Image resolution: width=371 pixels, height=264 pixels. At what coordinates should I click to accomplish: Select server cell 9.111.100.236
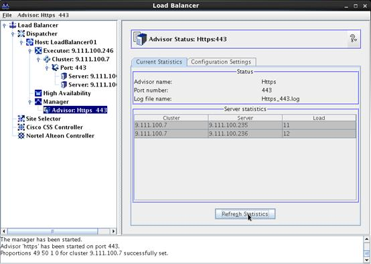coord(245,134)
